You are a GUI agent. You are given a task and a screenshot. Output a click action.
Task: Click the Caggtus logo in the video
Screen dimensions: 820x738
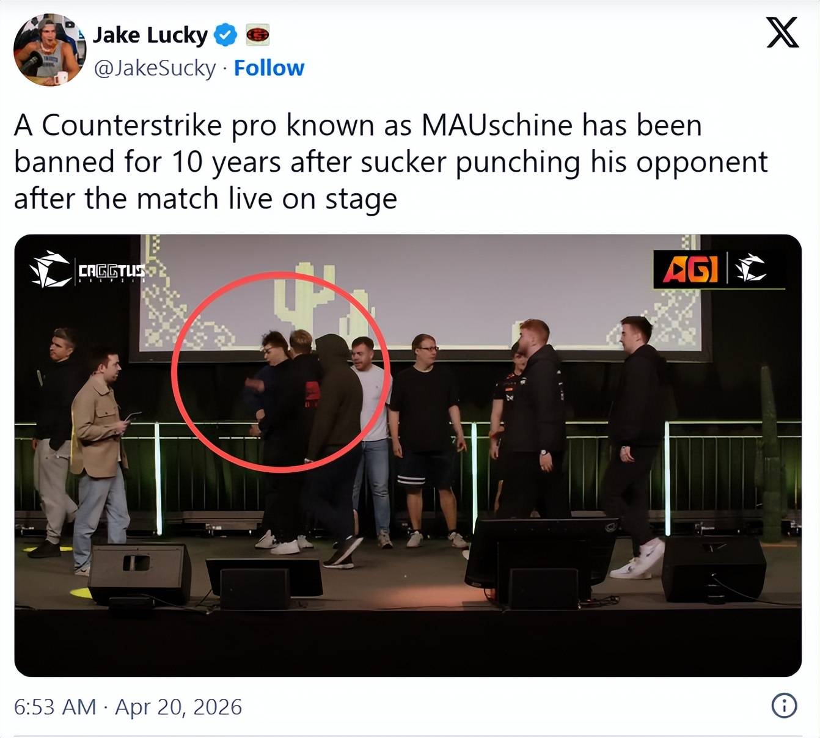(87, 269)
